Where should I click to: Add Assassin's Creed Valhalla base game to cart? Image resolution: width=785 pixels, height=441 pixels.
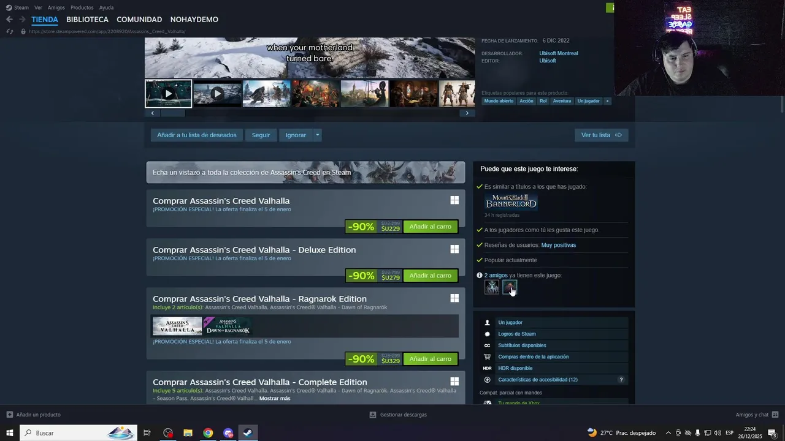click(430, 227)
